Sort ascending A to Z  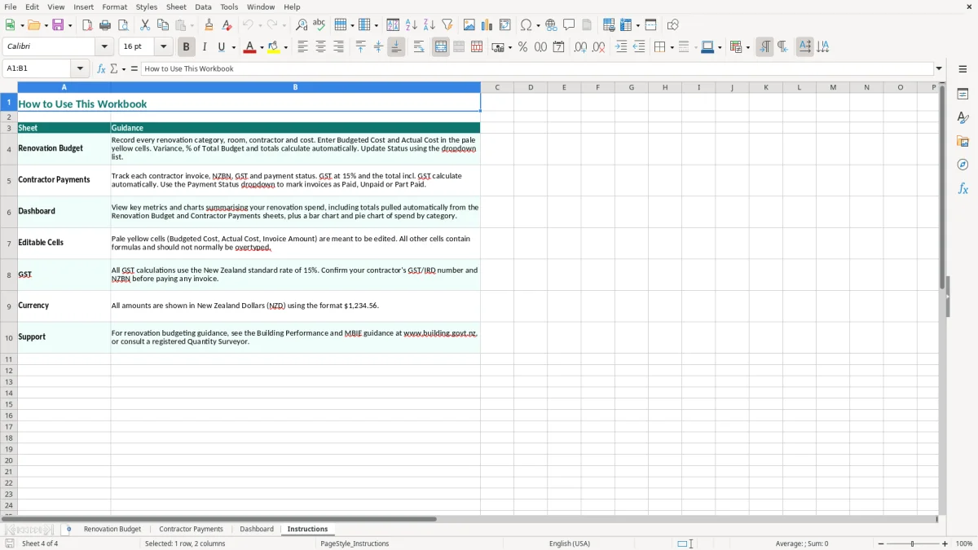(412, 25)
